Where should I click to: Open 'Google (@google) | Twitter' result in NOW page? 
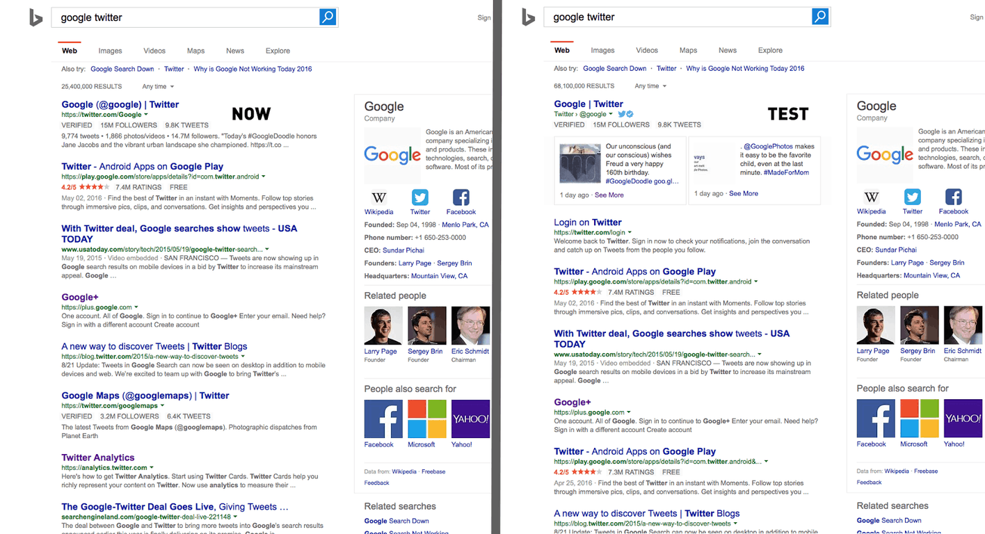tap(120, 104)
